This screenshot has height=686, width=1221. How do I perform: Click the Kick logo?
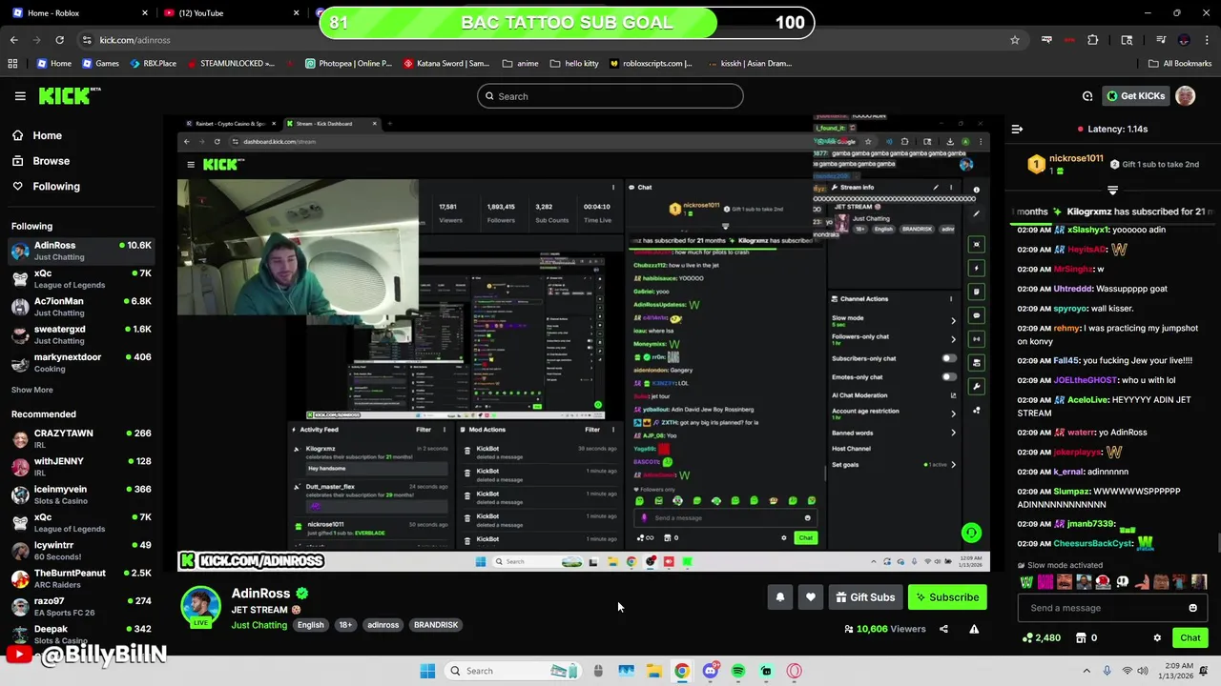click(69, 95)
